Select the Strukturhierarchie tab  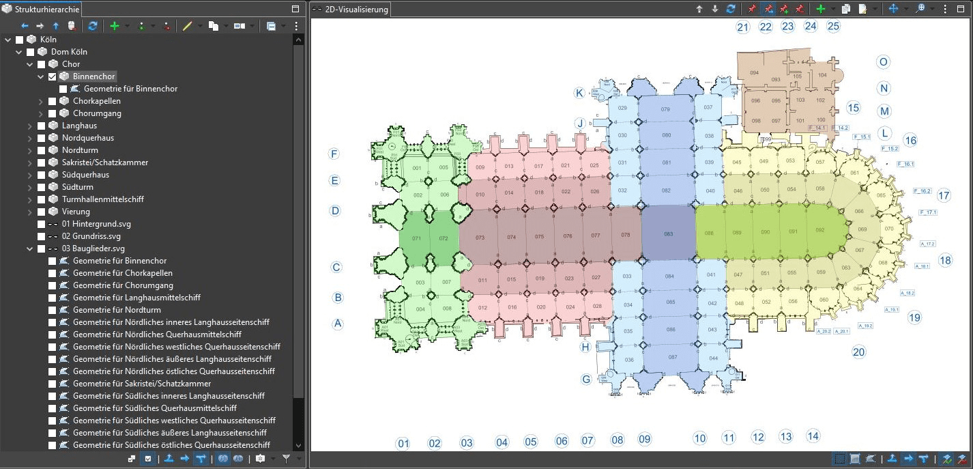42,9
